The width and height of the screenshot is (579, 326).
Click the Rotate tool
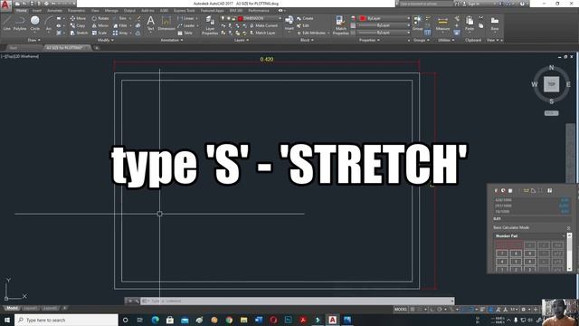tap(100, 18)
